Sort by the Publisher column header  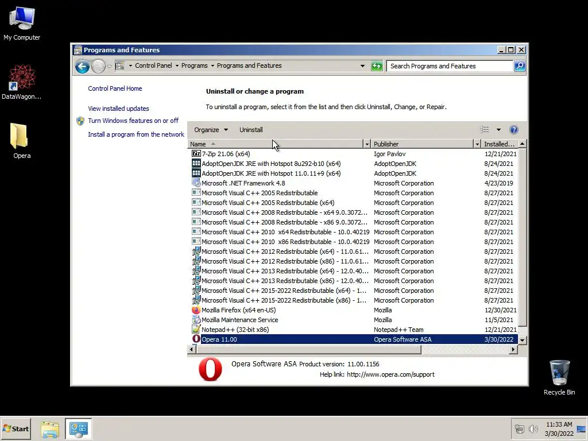click(422, 144)
